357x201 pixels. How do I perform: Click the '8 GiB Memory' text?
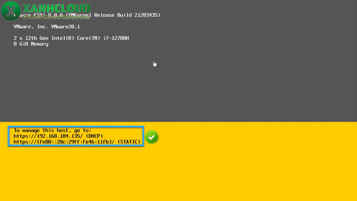(31, 44)
